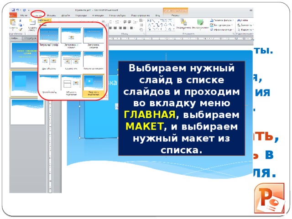This screenshot has height=219, width=292.
Task: Switch to the Анимация ribbon tab
Action: pos(98,16)
